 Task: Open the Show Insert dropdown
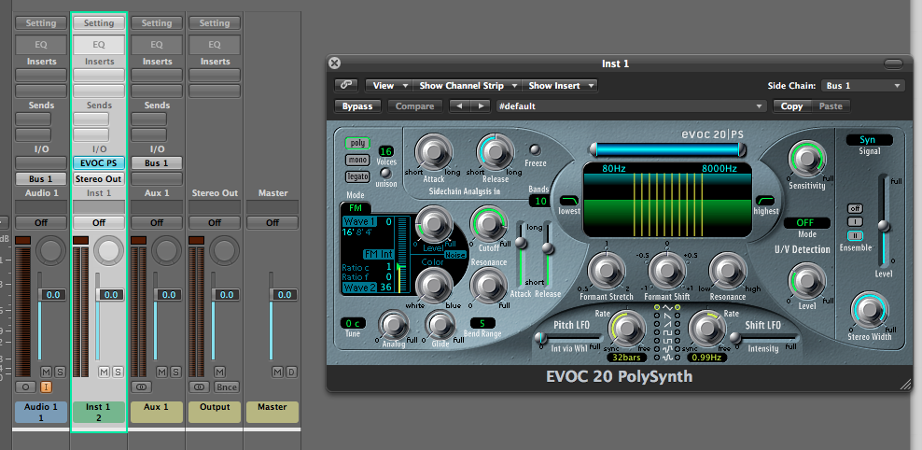point(560,85)
